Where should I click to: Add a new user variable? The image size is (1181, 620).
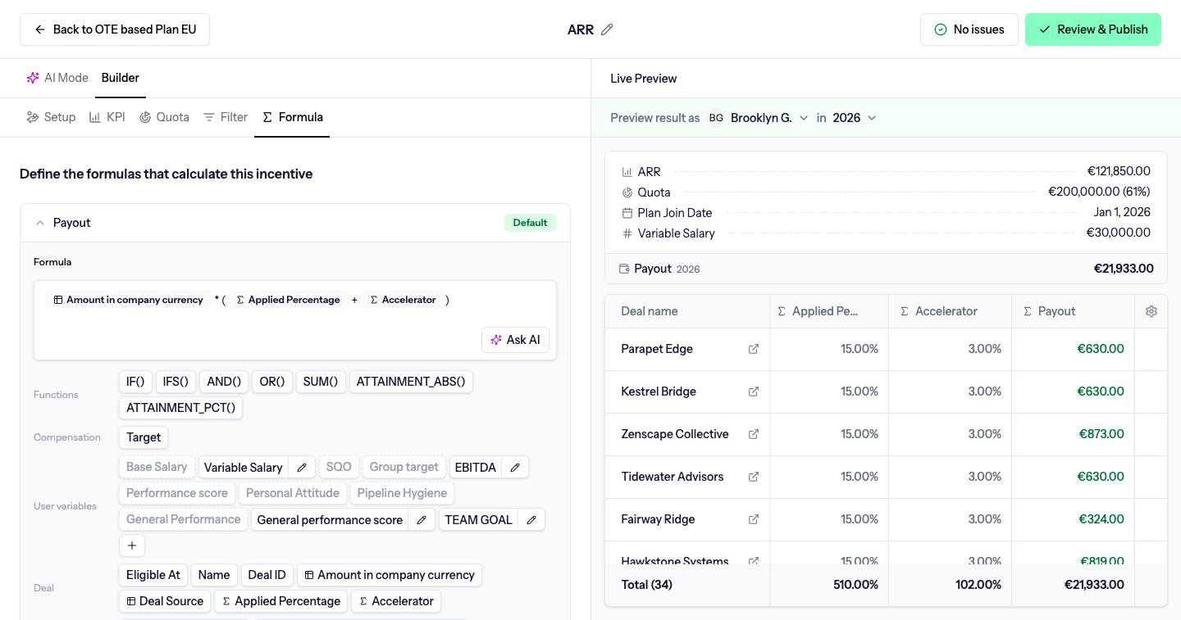pyautogui.click(x=132, y=545)
